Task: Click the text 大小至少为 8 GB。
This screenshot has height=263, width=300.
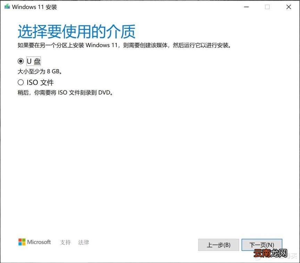Action: (40, 72)
